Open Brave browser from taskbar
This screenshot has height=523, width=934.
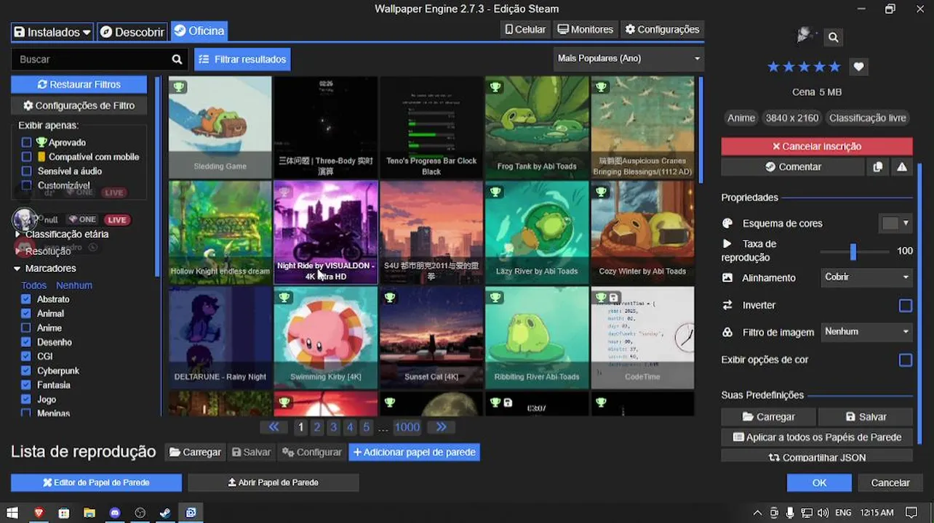39,513
